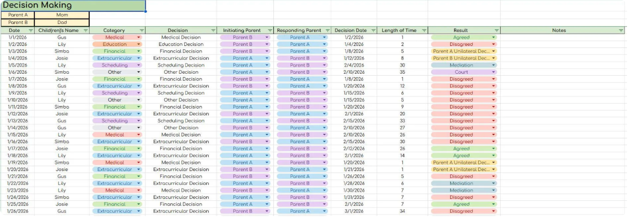The height and width of the screenshot is (218, 629).
Task: Select the '1/25/2026' cell in the Date column
Action: click(18, 204)
